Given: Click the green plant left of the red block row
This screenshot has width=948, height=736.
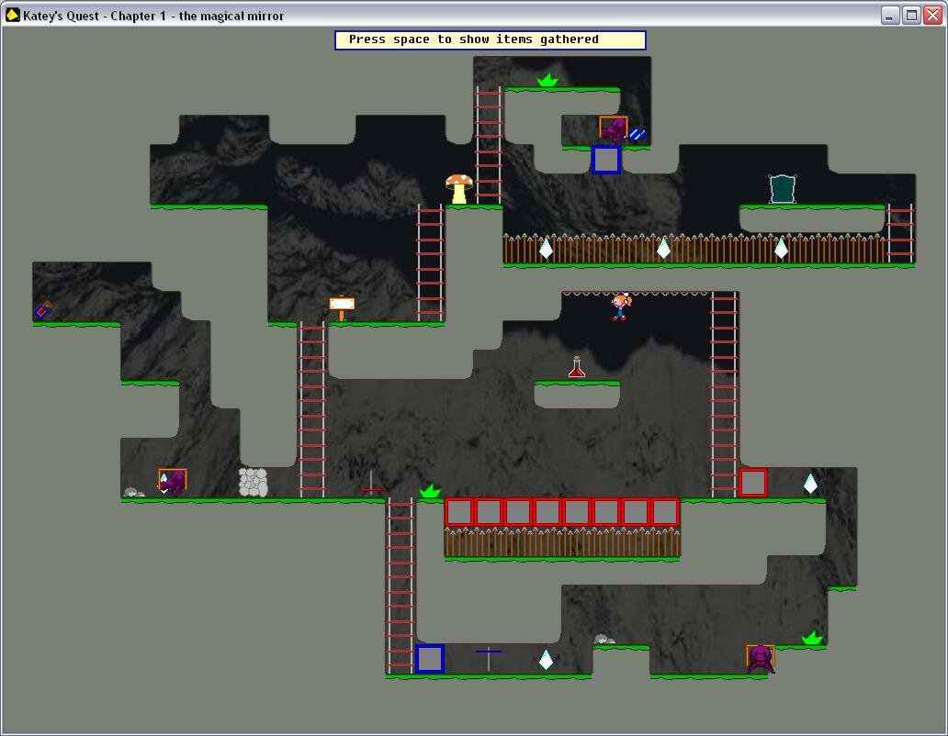Looking at the screenshot, I should (x=430, y=490).
